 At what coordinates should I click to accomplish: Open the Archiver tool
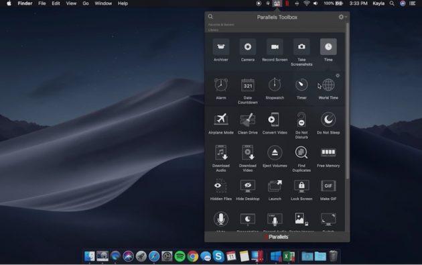(220, 50)
